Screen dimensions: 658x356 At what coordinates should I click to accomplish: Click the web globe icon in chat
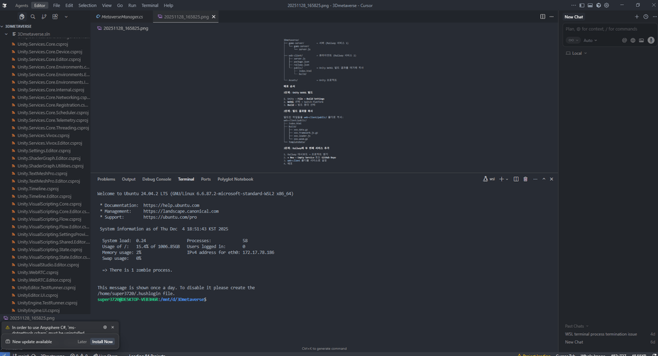click(x=633, y=40)
